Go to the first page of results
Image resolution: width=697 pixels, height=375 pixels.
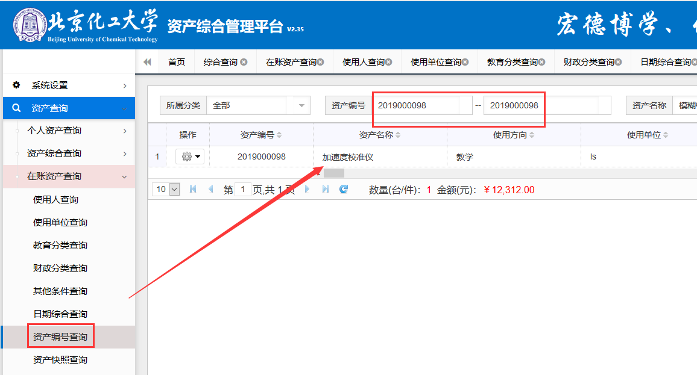click(x=193, y=190)
